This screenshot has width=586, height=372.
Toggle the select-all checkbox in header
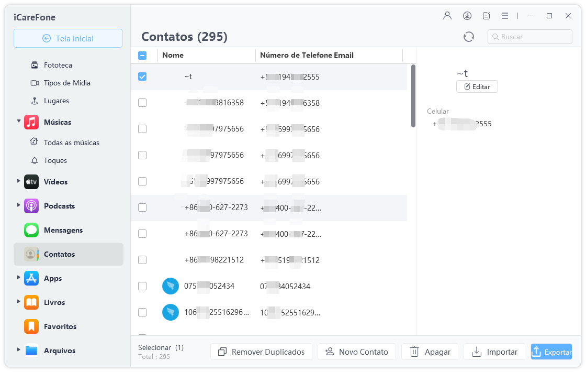[x=142, y=56]
